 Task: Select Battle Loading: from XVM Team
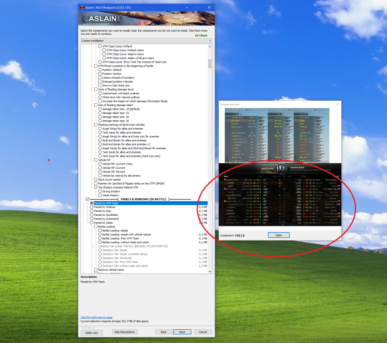(x=100, y=238)
